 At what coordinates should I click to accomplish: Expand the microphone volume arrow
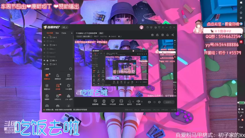coord(133,102)
